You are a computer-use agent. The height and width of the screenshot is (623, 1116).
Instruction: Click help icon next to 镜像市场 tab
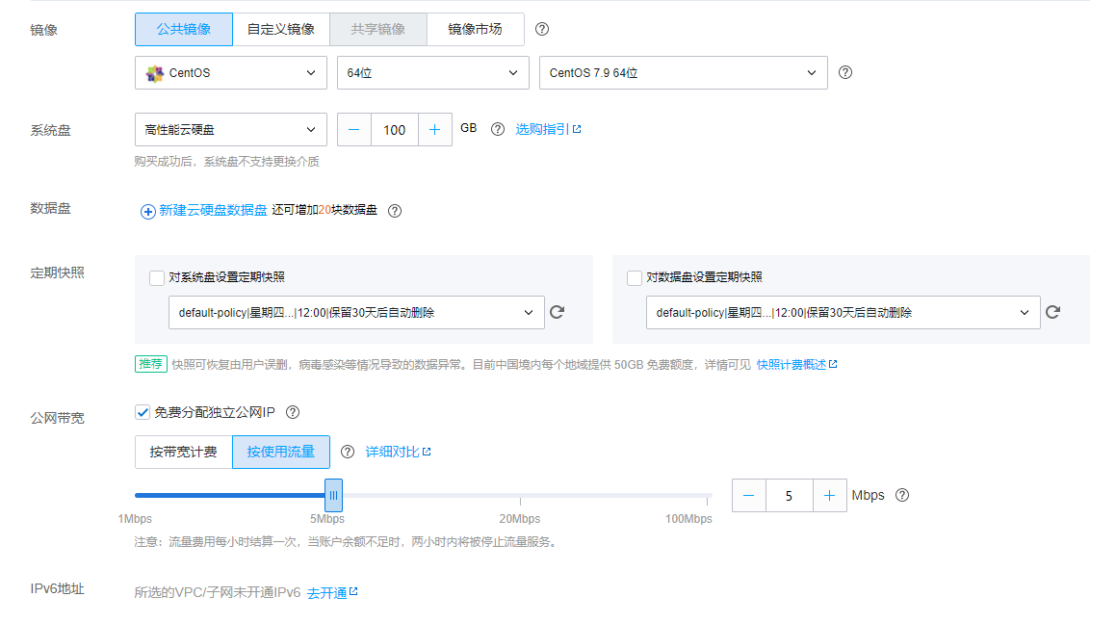(x=542, y=29)
